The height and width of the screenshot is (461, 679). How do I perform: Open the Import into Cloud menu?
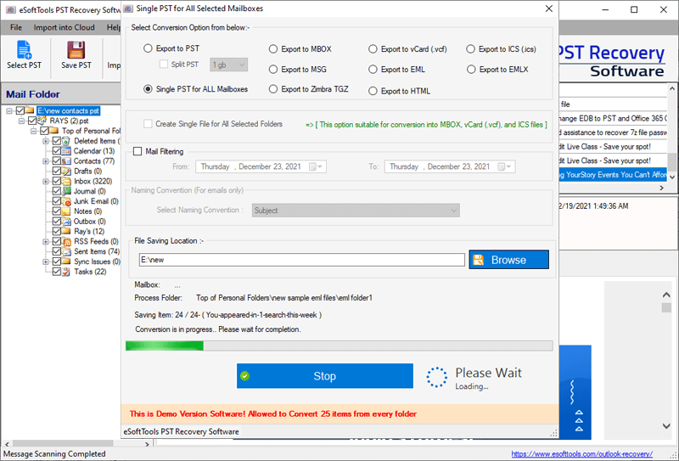[65, 27]
